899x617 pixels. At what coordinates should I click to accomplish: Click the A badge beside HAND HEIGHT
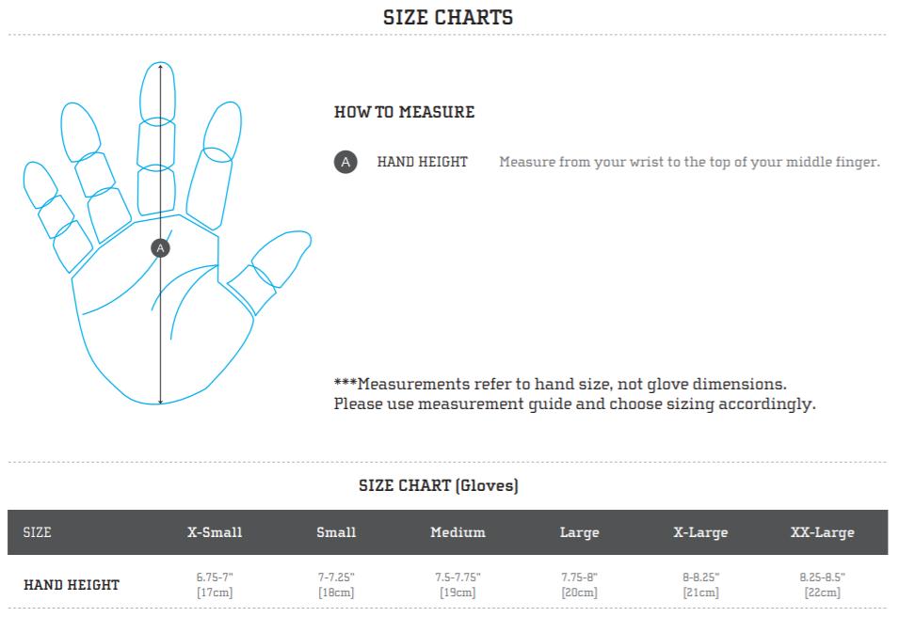(x=345, y=162)
